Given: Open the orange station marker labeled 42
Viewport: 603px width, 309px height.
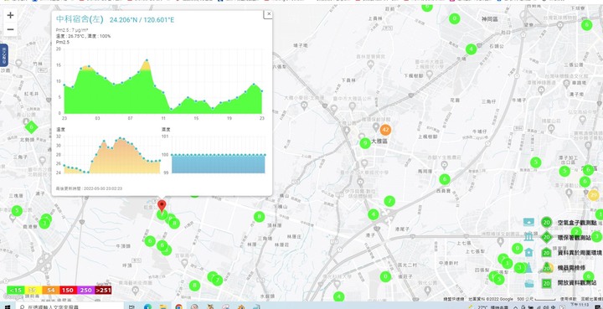Looking at the screenshot, I should tap(385, 130).
